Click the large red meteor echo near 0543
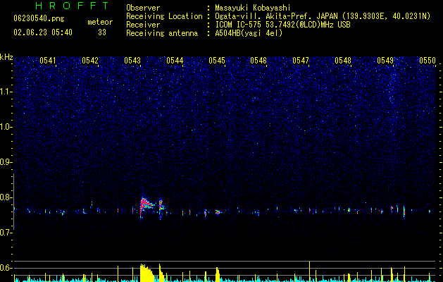Viewport: 443px width, 282px height. pos(146,206)
